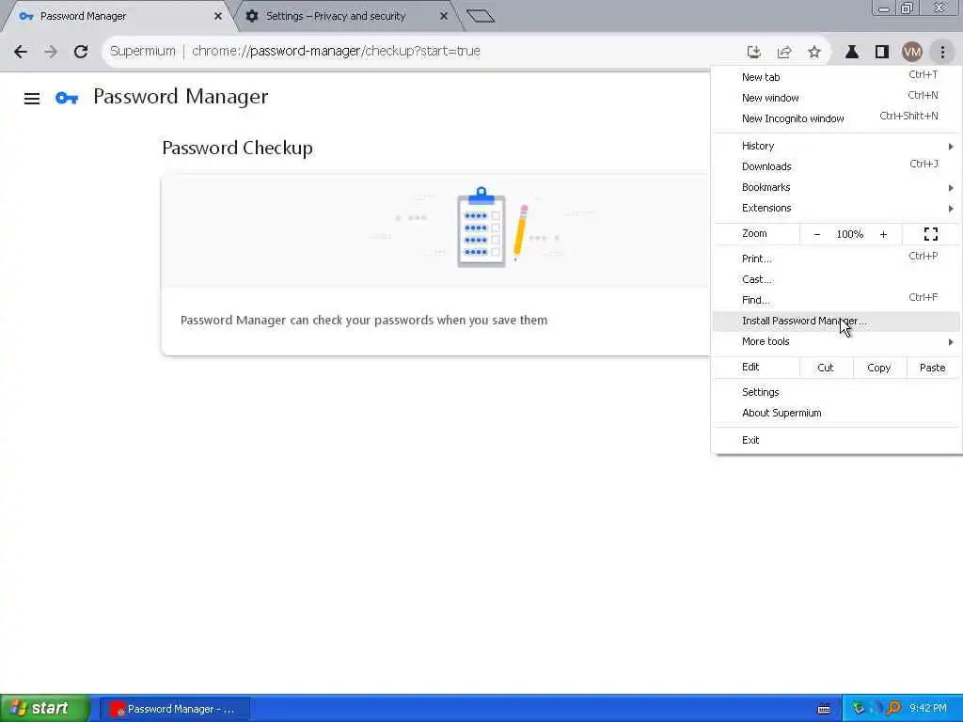Image resolution: width=963 pixels, height=722 pixels.
Task: Open the Password Manager hamburger menu
Action: click(32, 98)
